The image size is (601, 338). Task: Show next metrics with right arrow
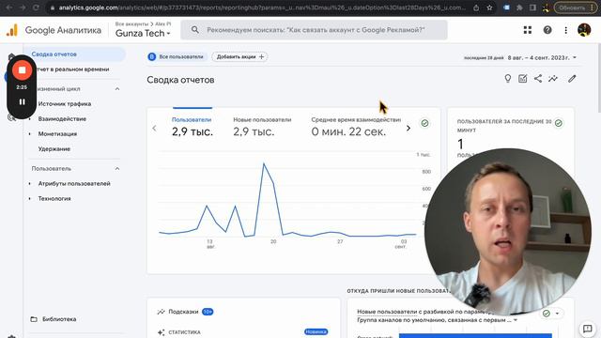408,128
